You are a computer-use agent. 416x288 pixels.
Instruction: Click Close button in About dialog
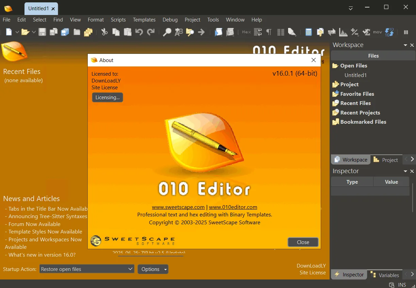(x=303, y=242)
